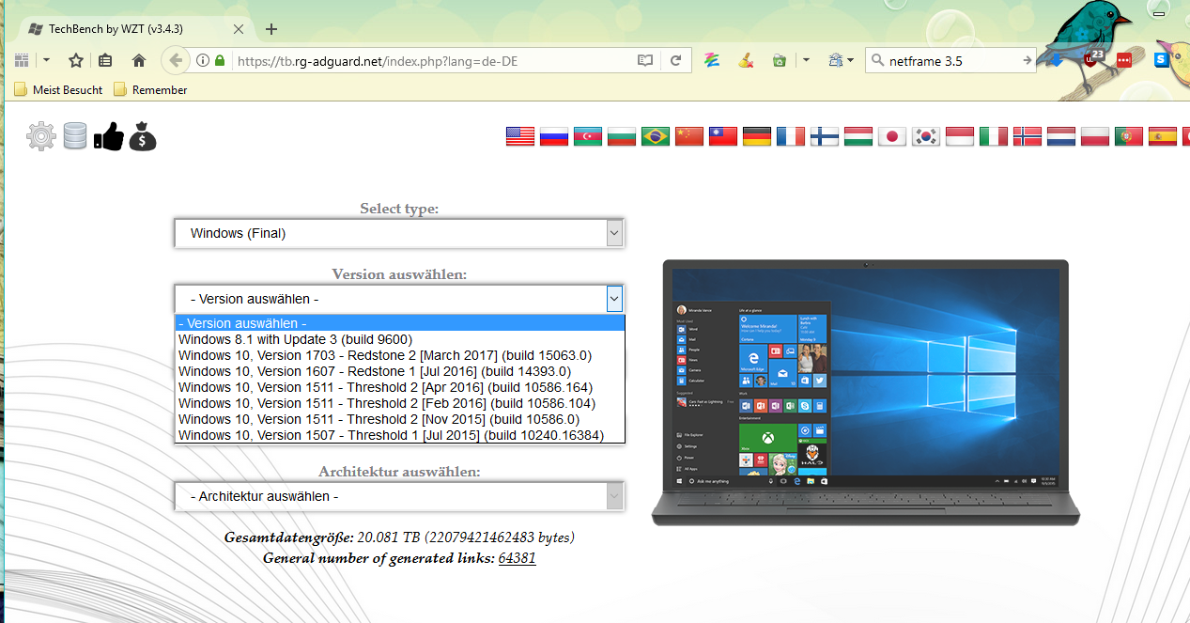Open the 64381 generated links link
The image size is (1190, 623).
pos(517,558)
